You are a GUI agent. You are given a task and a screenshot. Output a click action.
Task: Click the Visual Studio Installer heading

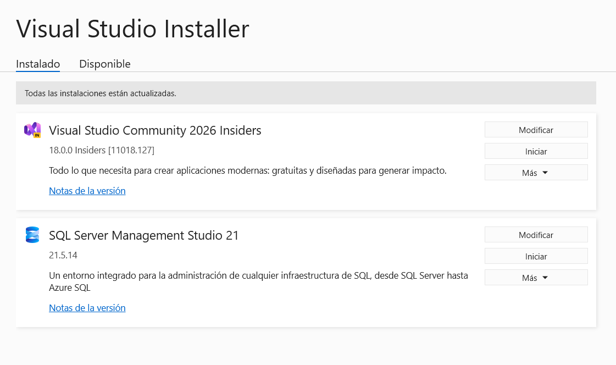coord(132,29)
